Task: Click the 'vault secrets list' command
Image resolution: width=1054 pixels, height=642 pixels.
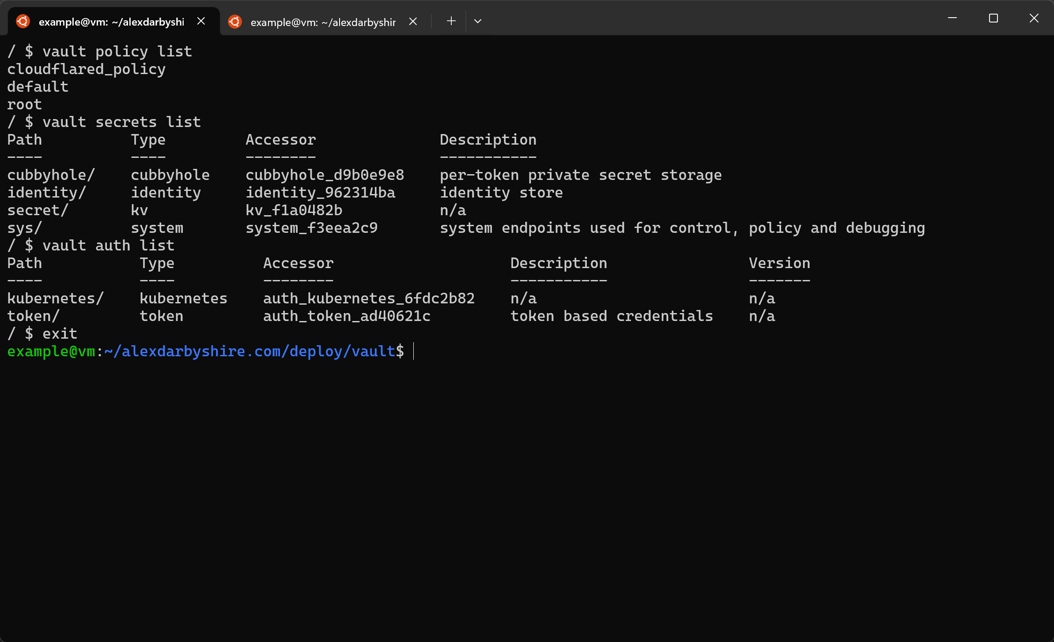Action: 121,122
